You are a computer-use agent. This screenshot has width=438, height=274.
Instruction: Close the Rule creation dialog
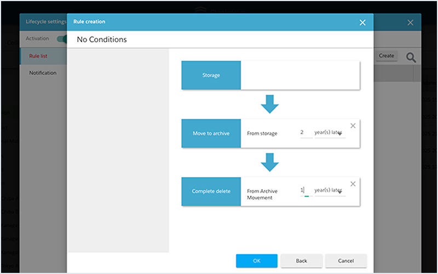[362, 22]
